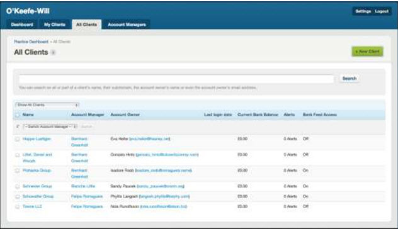Image resolution: width=398 pixels, height=229 pixels.
Task: Click the Account Owner column header
Action: point(125,114)
